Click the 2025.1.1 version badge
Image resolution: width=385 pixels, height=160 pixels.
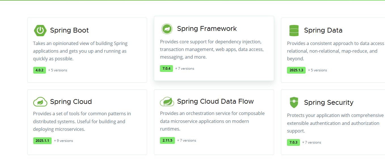point(42,140)
